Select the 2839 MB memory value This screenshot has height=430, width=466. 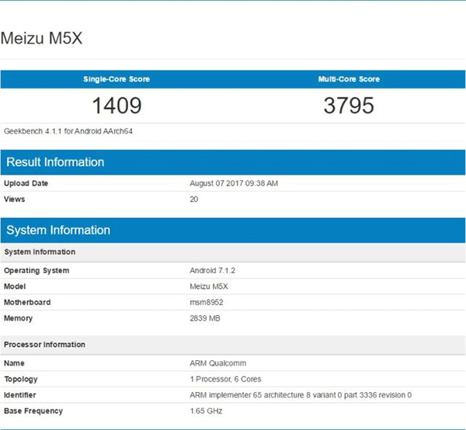click(x=205, y=318)
